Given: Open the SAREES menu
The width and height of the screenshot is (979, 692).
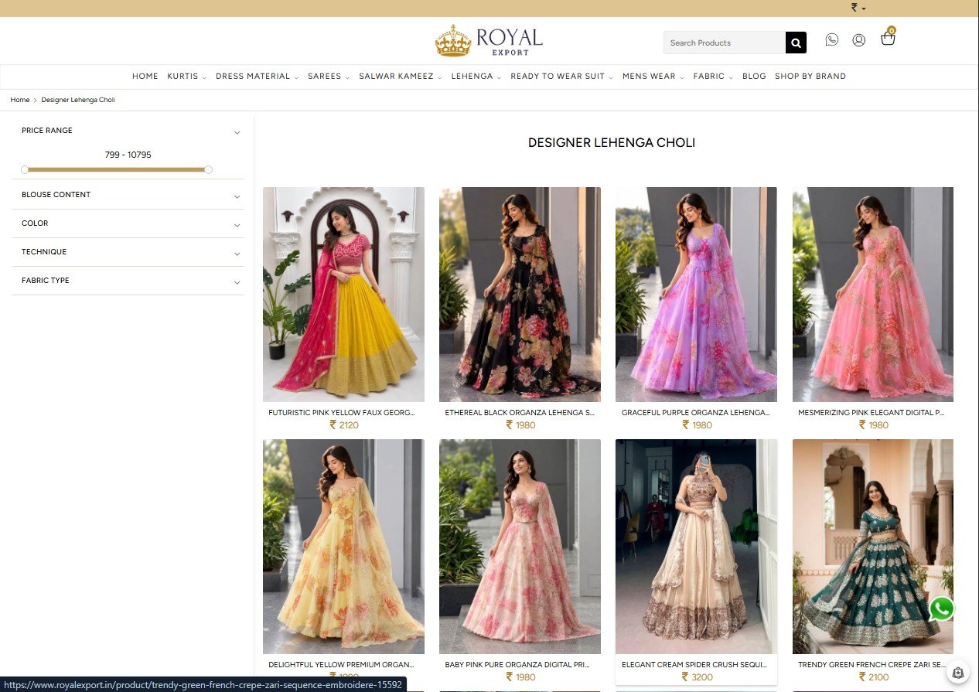Looking at the screenshot, I should coord(328,77).
